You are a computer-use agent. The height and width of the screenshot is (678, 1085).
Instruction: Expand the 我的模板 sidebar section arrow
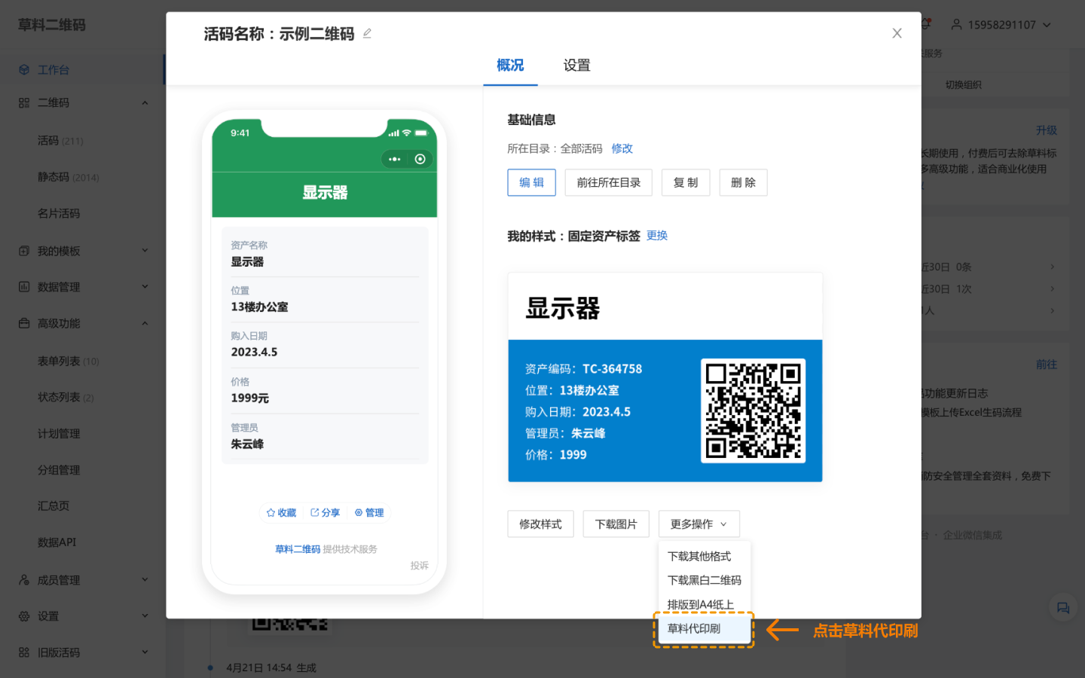145,251
